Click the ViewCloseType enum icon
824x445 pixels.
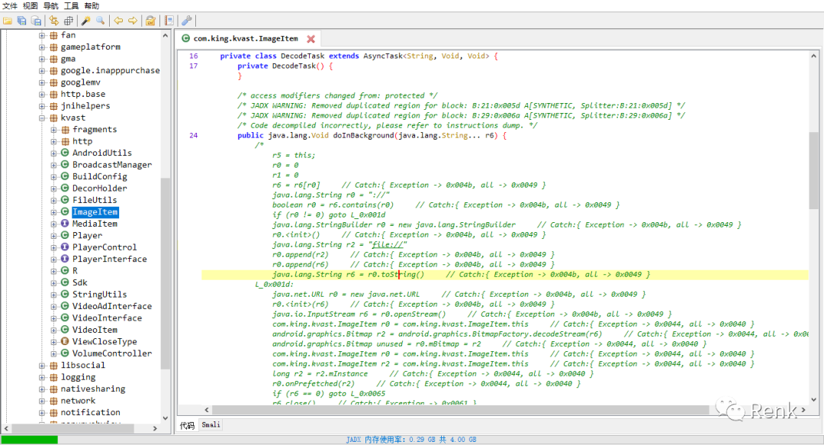pyautogui.click(x=65, y=341)
